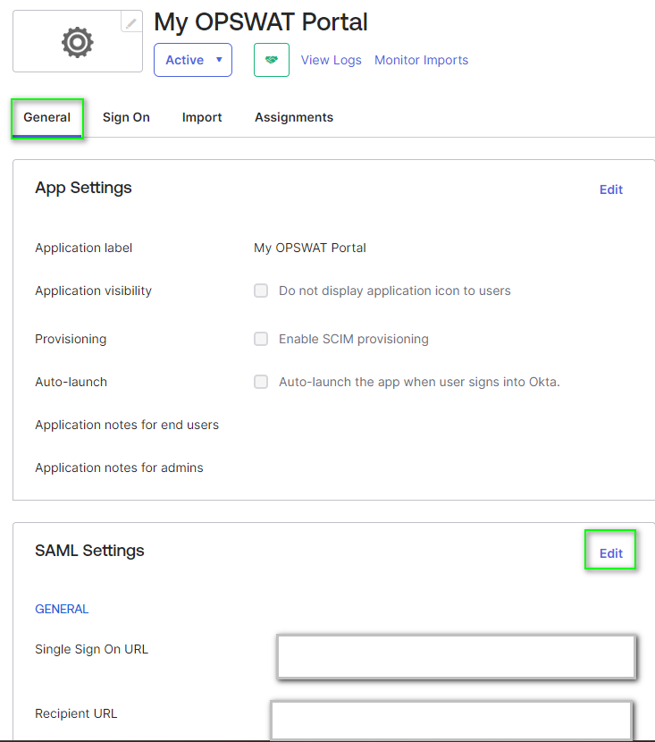This screenshot has height=742, width=655.
Task: Open the Assignments tab
Action: click(x=294, y=117)
